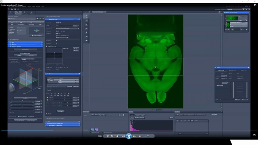Select the Centre of image radio button
This screenshot has height=145, width=258.
(x=18, y=117)
